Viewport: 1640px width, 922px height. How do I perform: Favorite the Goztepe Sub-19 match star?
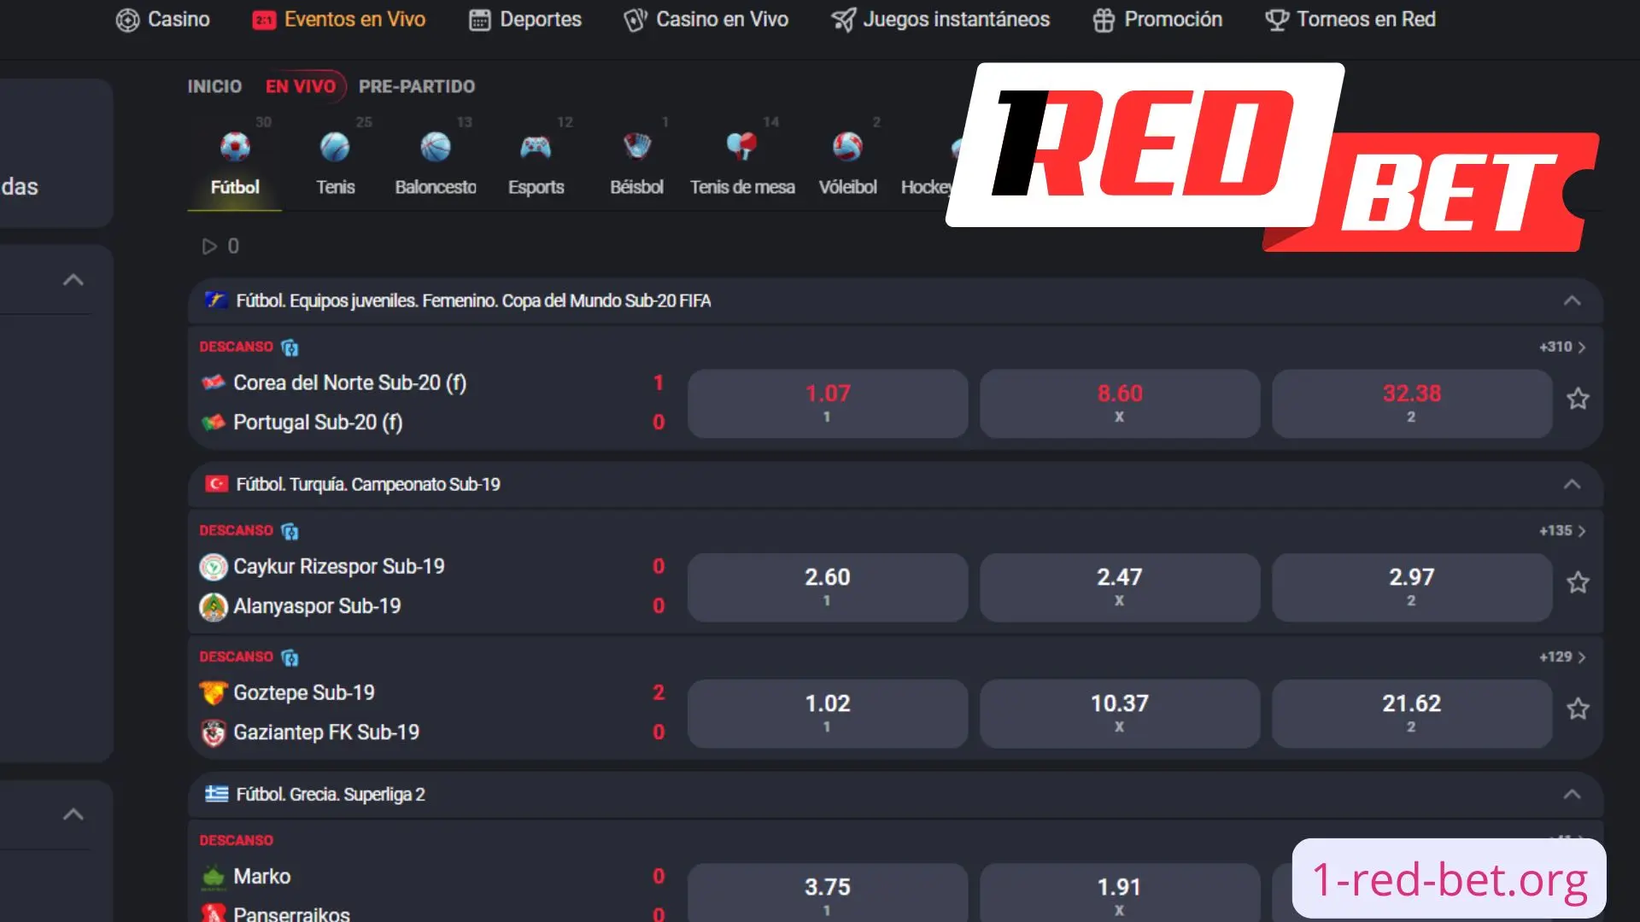click(x=1578, y=709)
